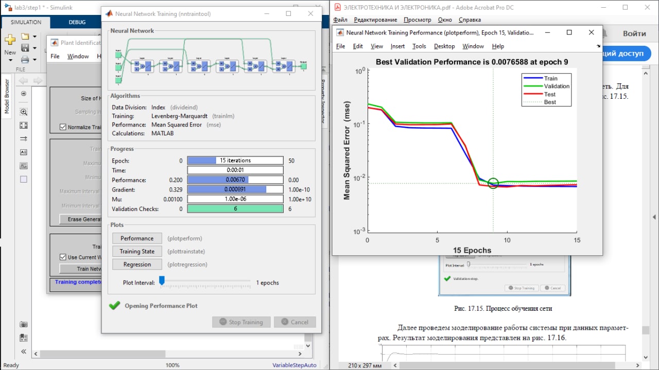The width and height of the screenshot is (659, 370).
Task: Open Окно menu in Acrobat
Action: 445,20
